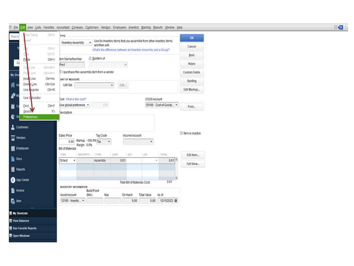This screenshot has height=266, width=354.
Task: Click the Bill of Materials scrollbar down arrow
Action: pyautogui.click(x=177, y=178)
